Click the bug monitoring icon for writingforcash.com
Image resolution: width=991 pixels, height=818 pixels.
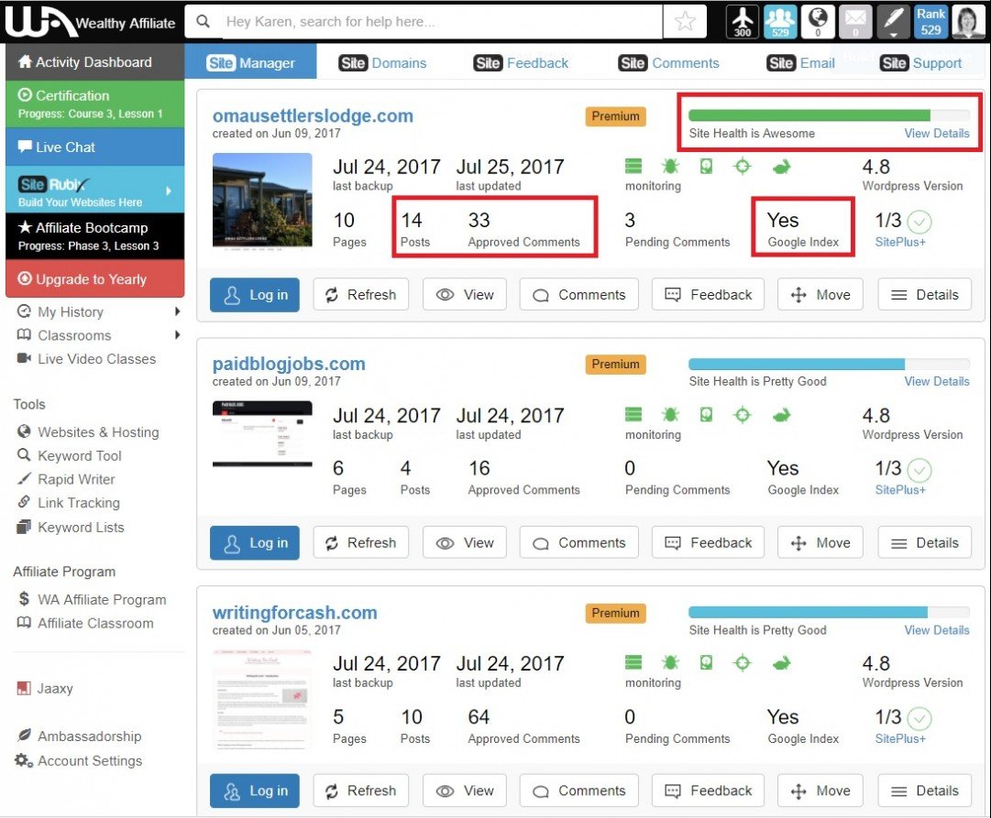[x=670, y=662]
